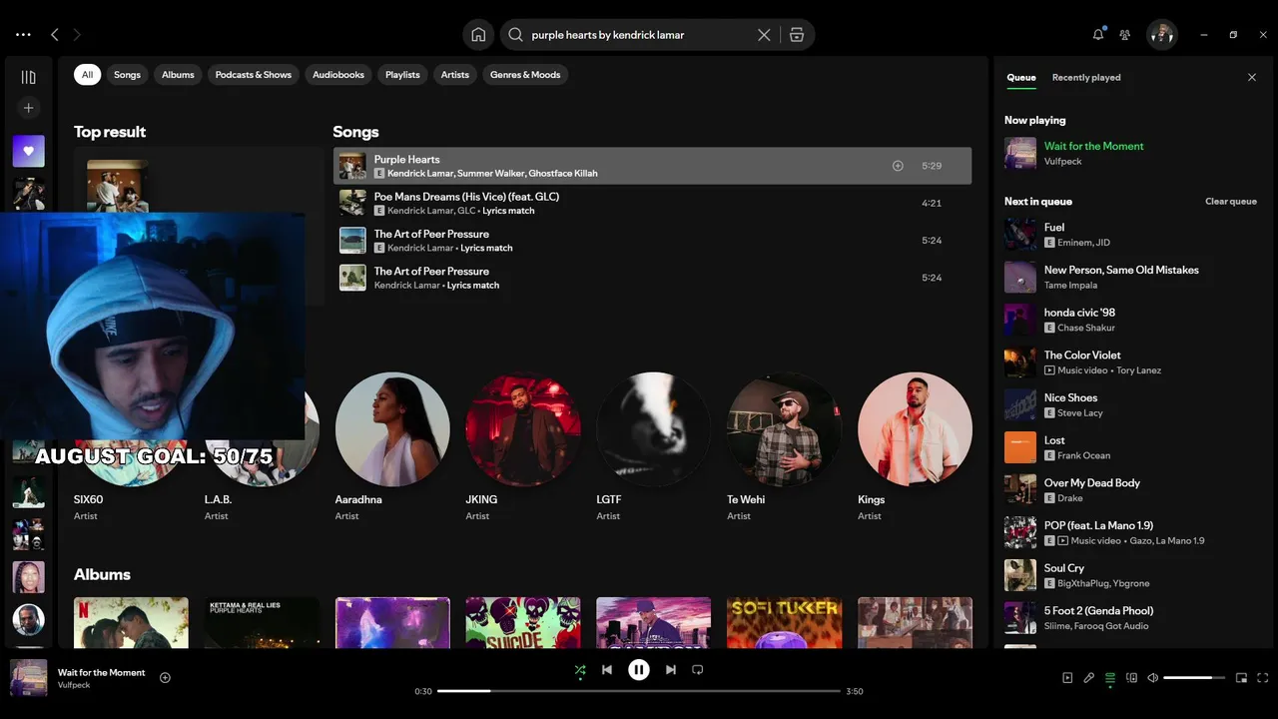Filter results by Genres & Moods

pyautogui.click(x=525, y=75)
